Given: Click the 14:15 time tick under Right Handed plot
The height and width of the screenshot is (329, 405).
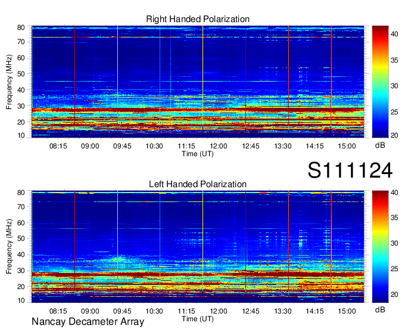Looking at the screenshot, I should [314, 146].
